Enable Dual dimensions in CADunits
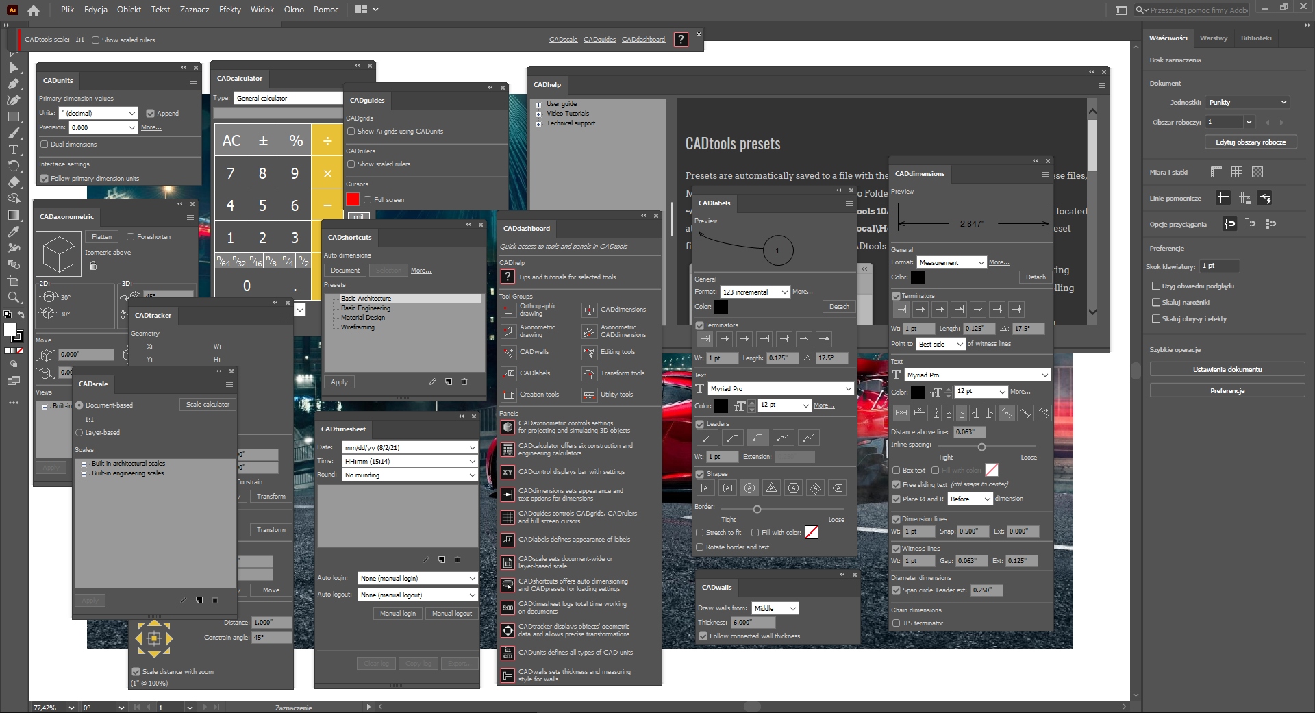Screen dimensions: 1315x713 [x=44, y=145]
